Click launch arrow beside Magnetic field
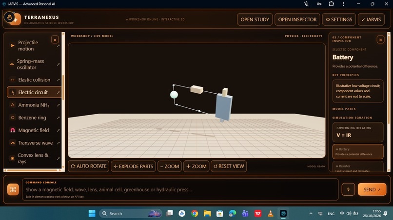The height and width of the screenshot is (220, 393). 58,130
